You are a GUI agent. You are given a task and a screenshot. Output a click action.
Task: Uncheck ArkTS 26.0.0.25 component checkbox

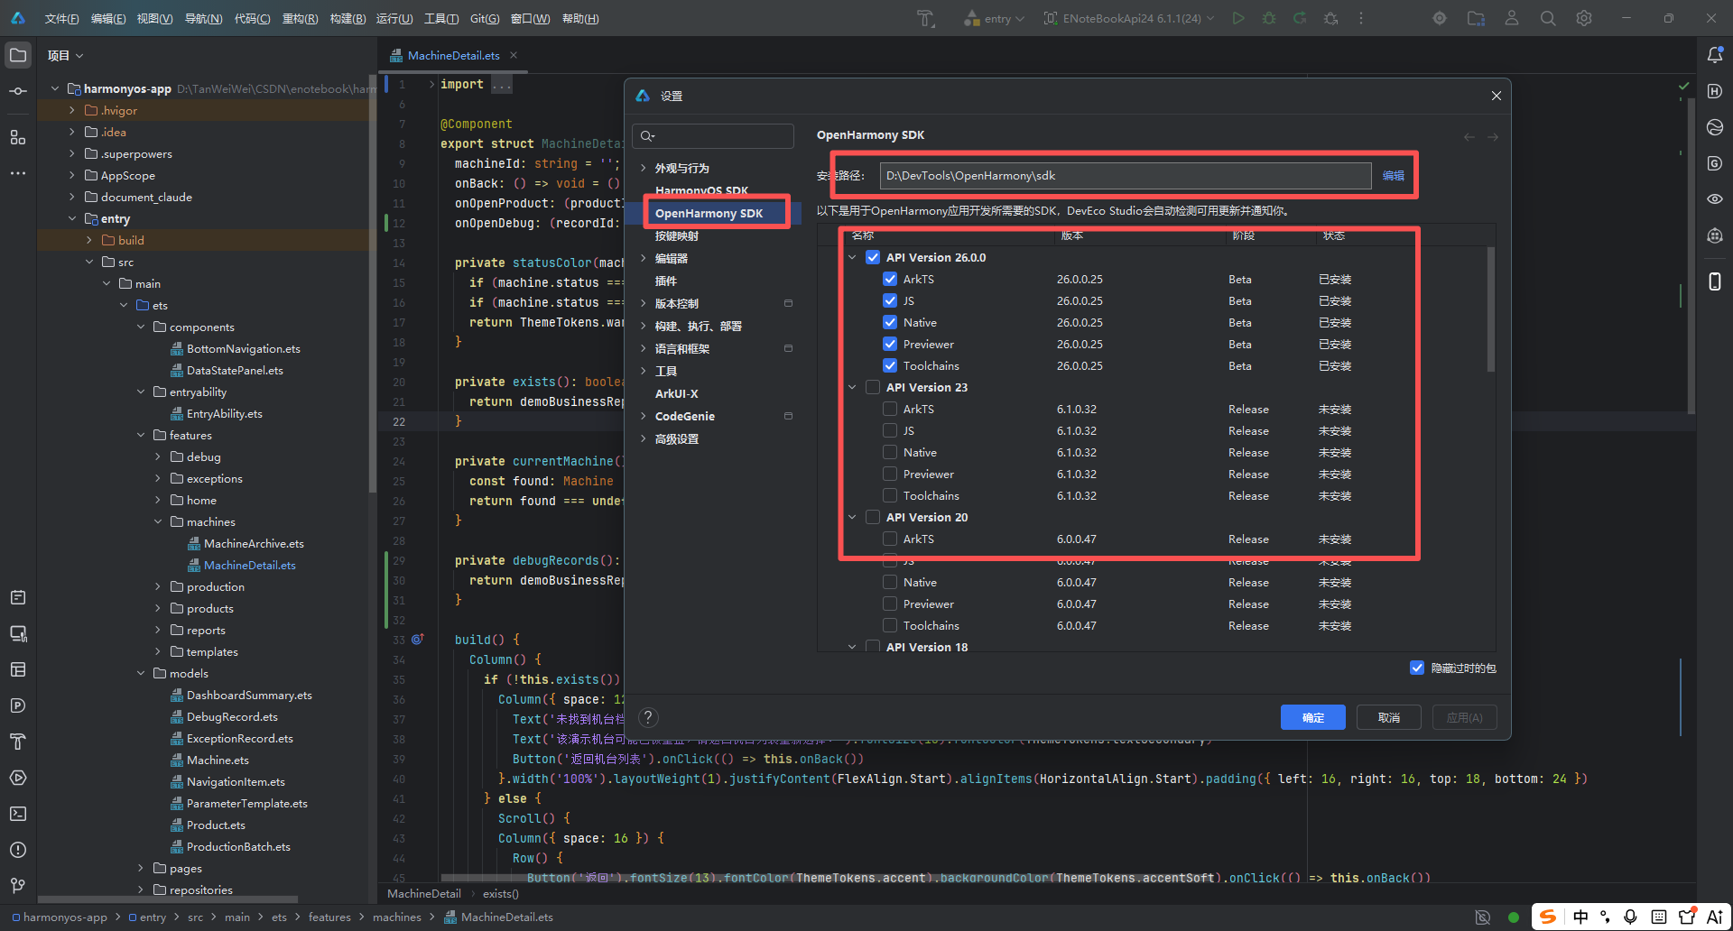[890, 279]
